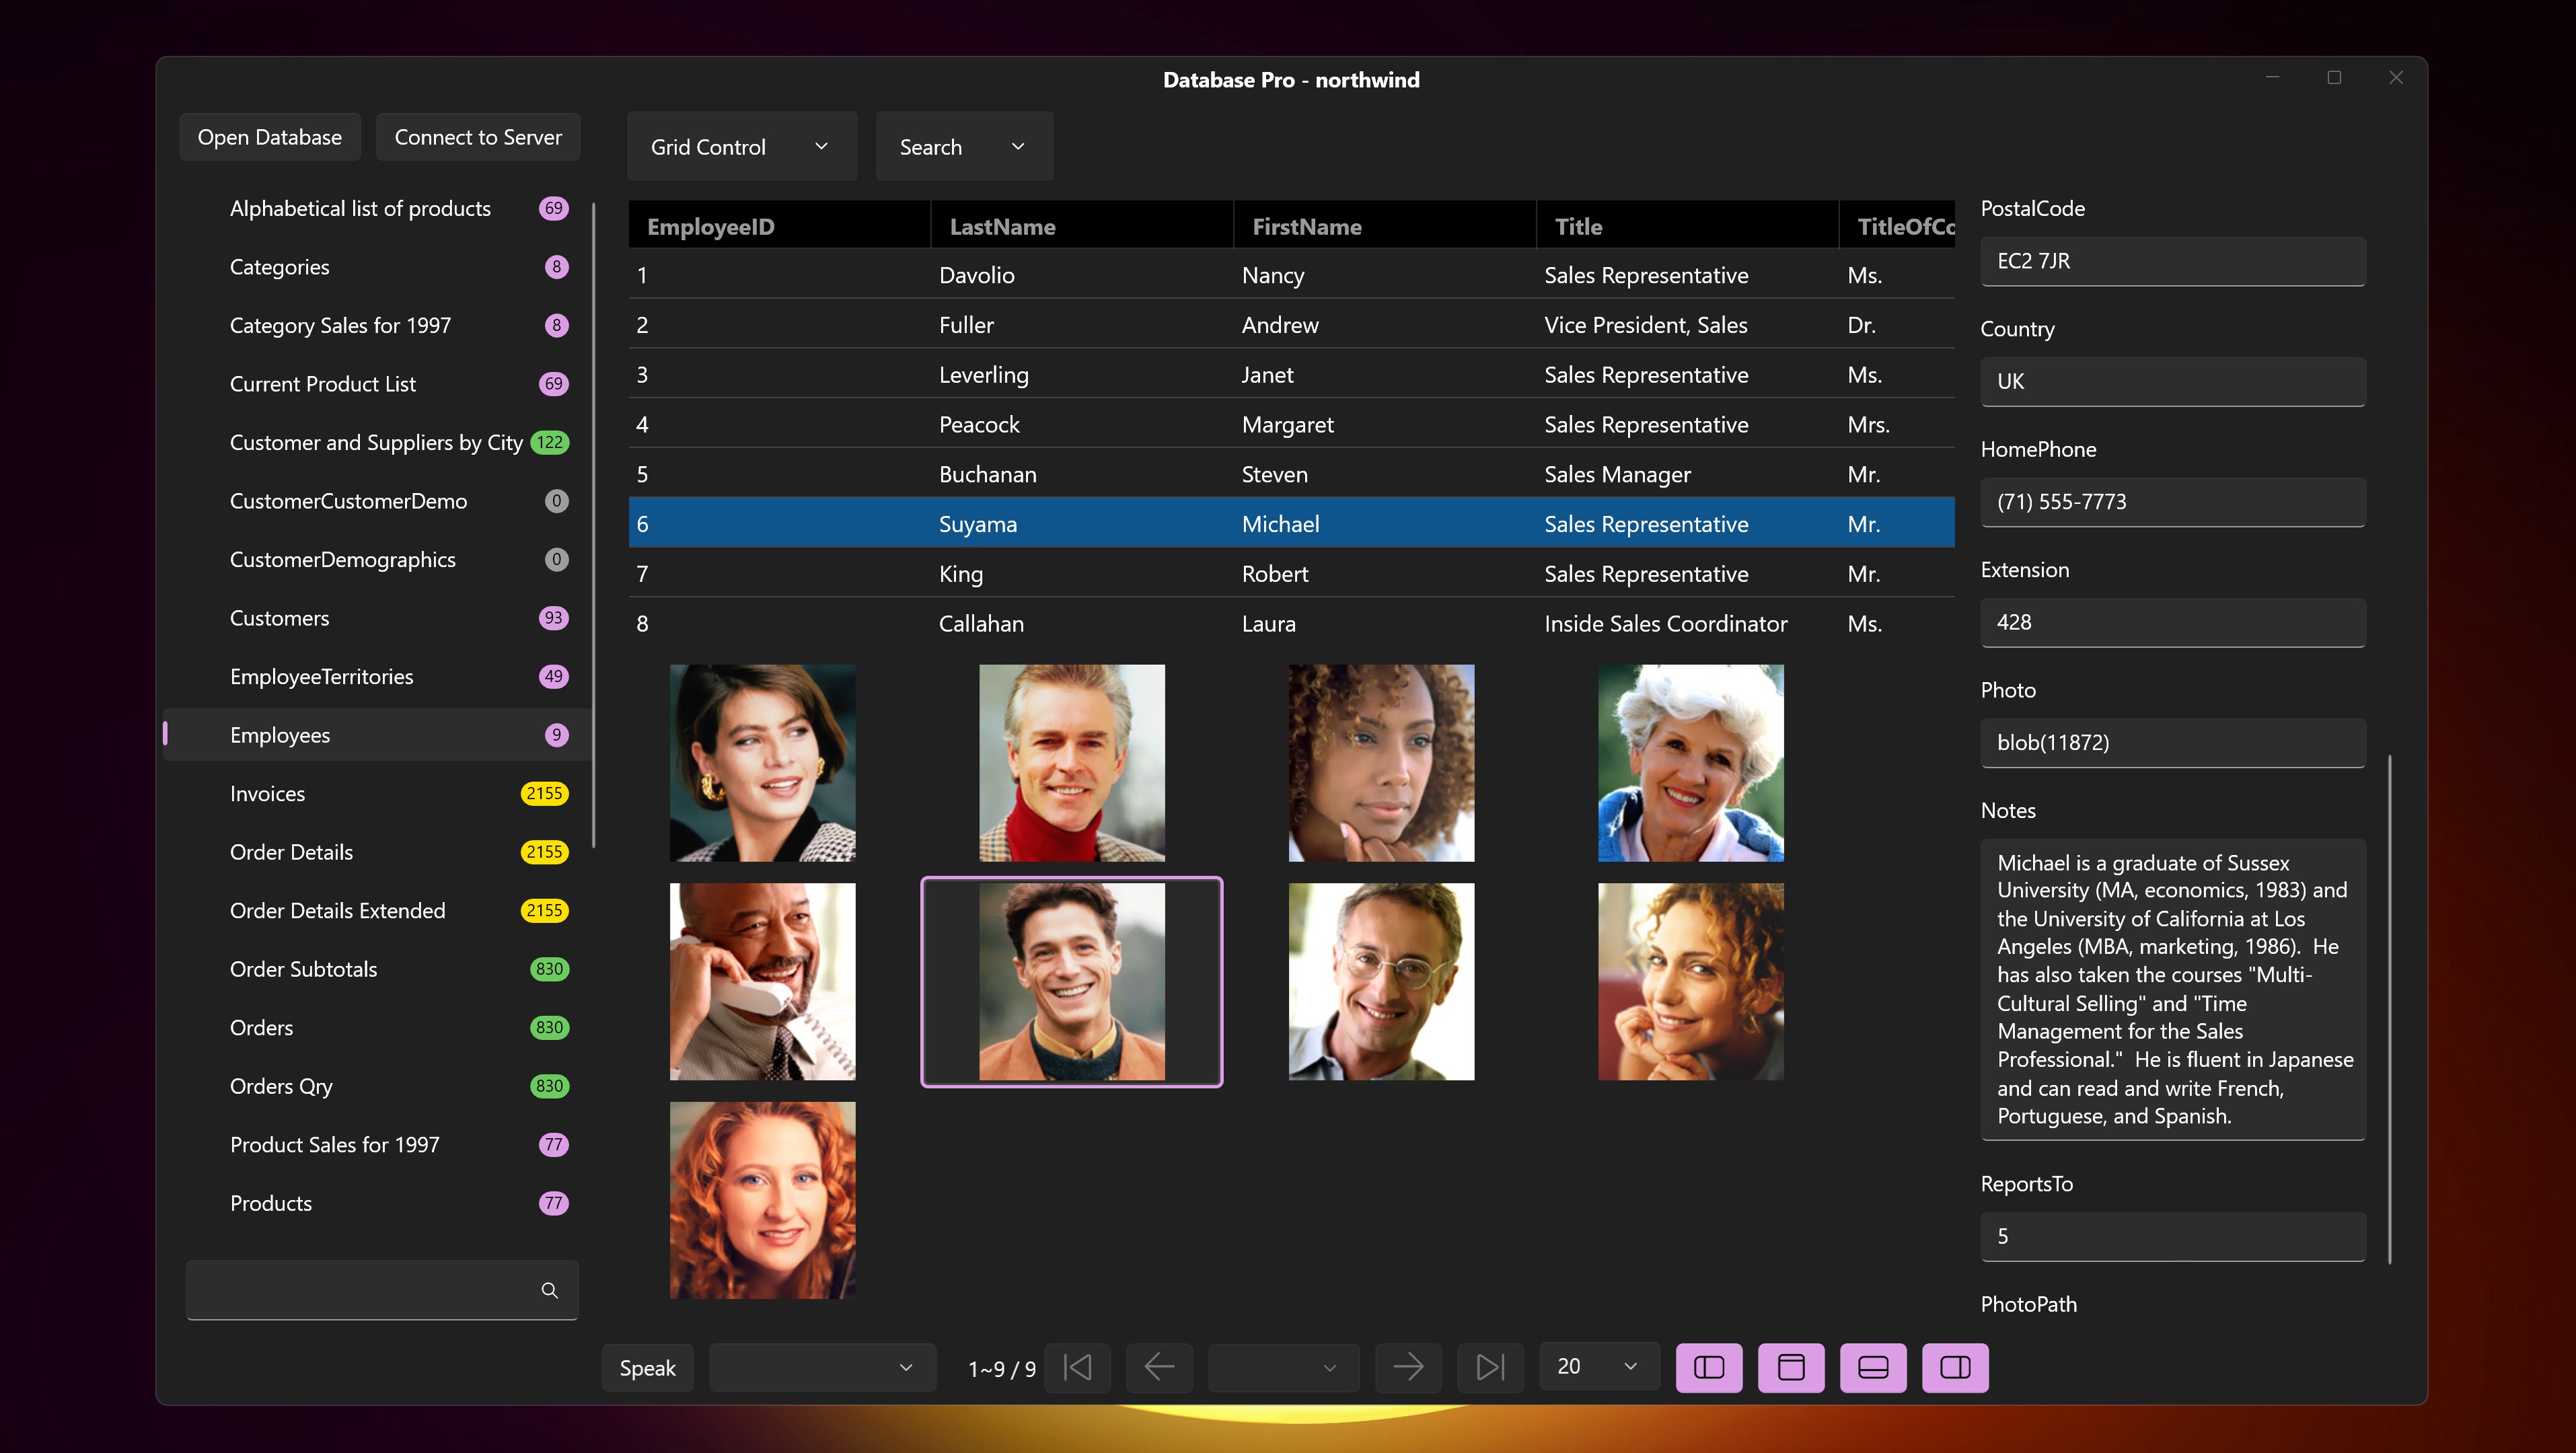The width and height of the screenshot is (2576, 1453).
Task: Open the page size dropdown showing 20
Action: 1598,1366
